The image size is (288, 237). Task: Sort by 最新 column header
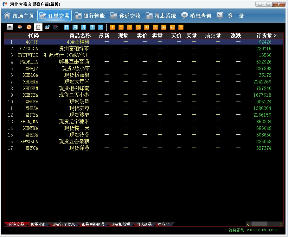[104, 35]
